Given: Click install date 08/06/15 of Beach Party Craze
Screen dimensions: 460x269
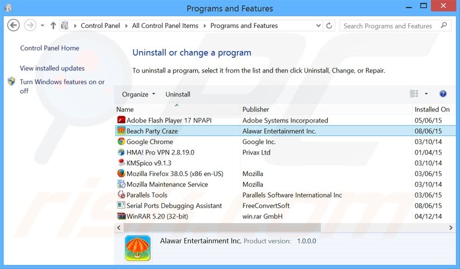Looking at the screenshot, I should 428,131.
